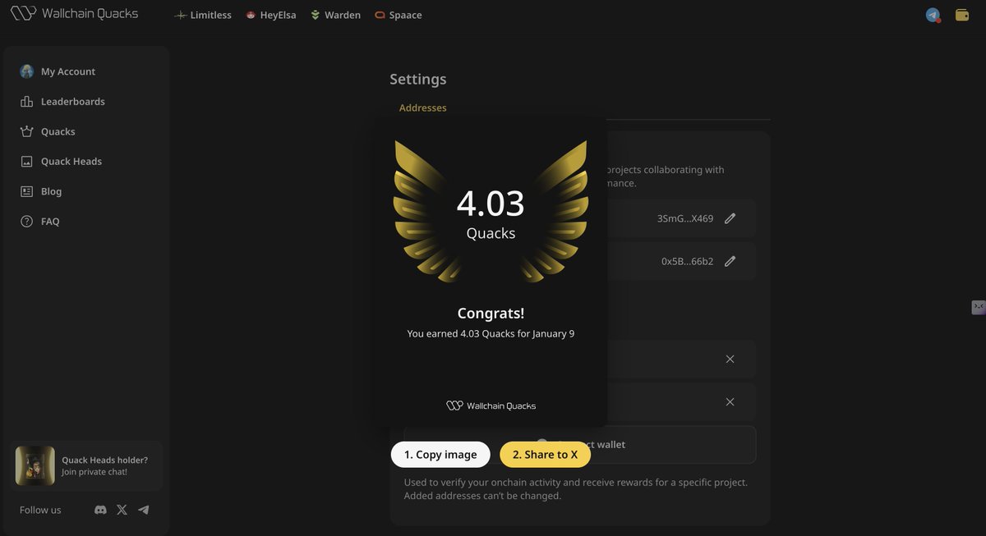This screenshot has height=536, width=986.
Task: Select the Addresses tab
Action: 423,108
